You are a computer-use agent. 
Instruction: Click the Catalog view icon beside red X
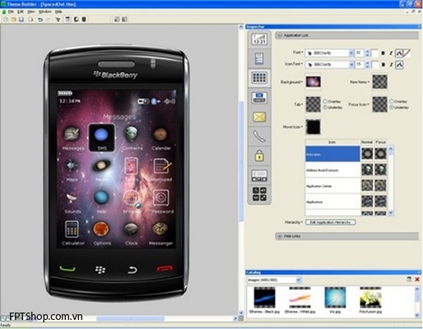409,280
